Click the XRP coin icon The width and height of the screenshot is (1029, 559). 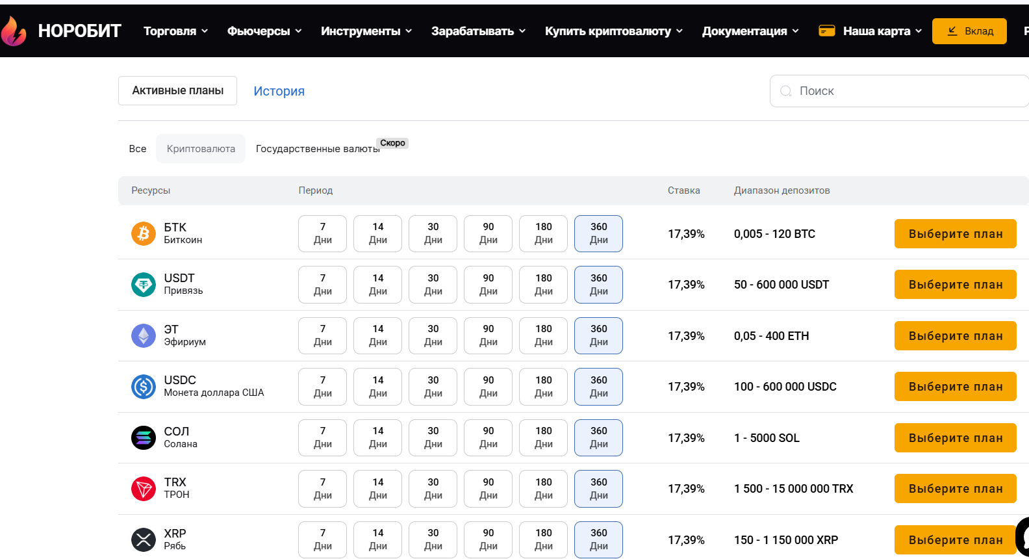pos(144,539)
